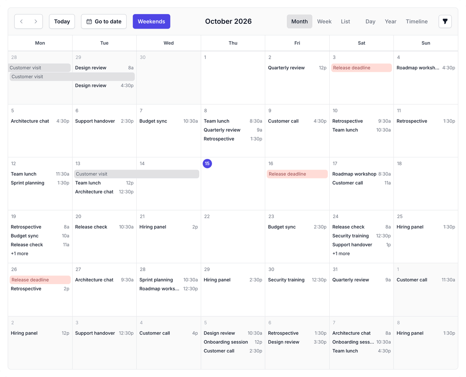Open Release check on October 20
466x377 pixels.
104,227
